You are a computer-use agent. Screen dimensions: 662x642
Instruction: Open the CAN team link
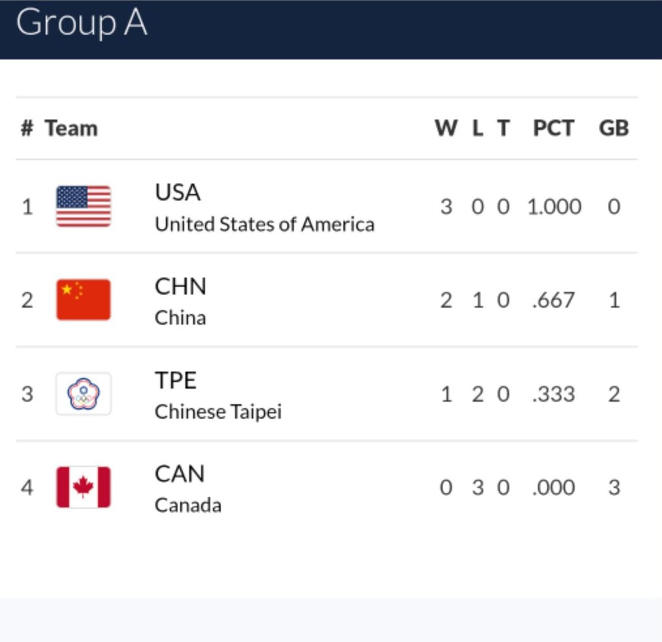[x=180, y=473]
